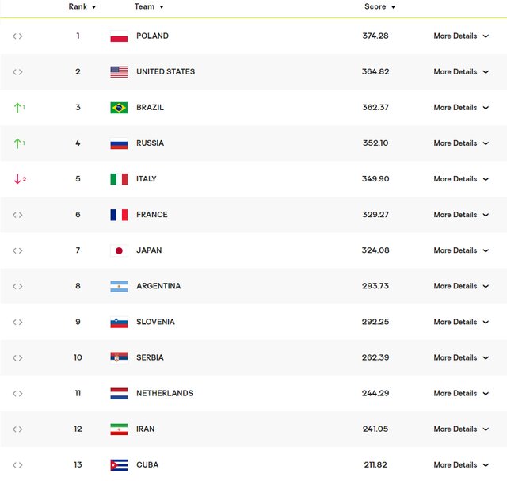This screenshot has width=507, height=481.
Task: Sort table by Score column
Action: click(x=379, y=6)
